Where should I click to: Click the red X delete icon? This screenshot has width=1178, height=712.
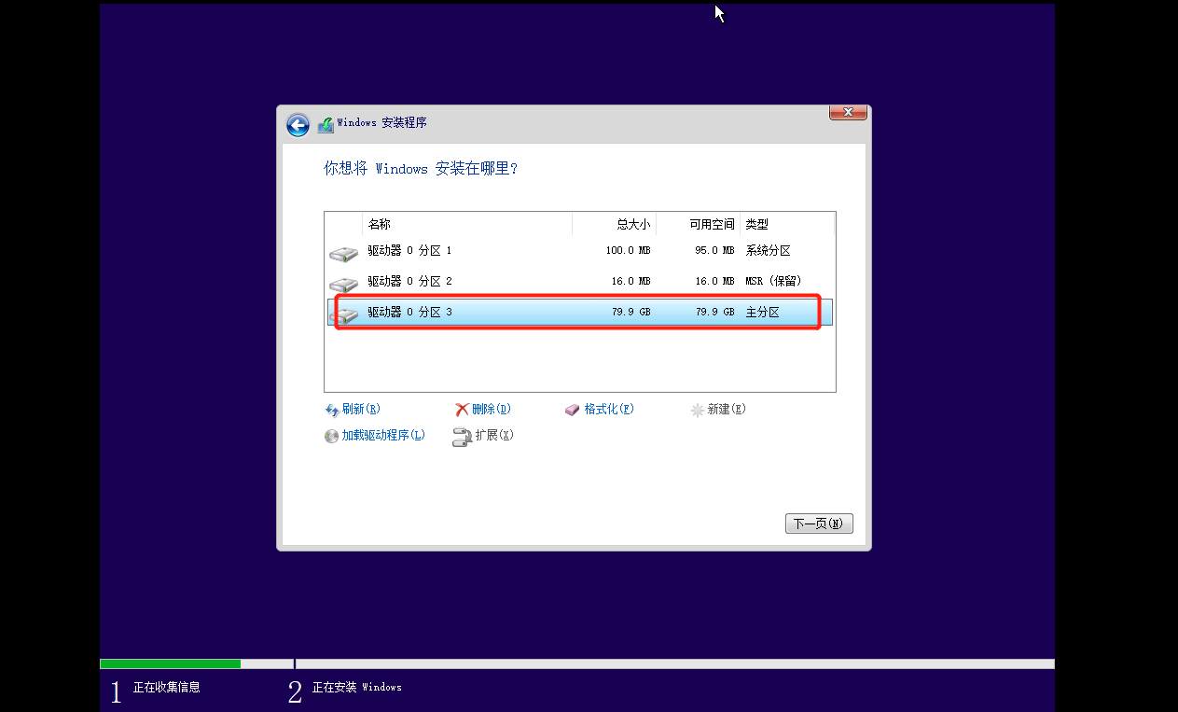coord(462,410)
